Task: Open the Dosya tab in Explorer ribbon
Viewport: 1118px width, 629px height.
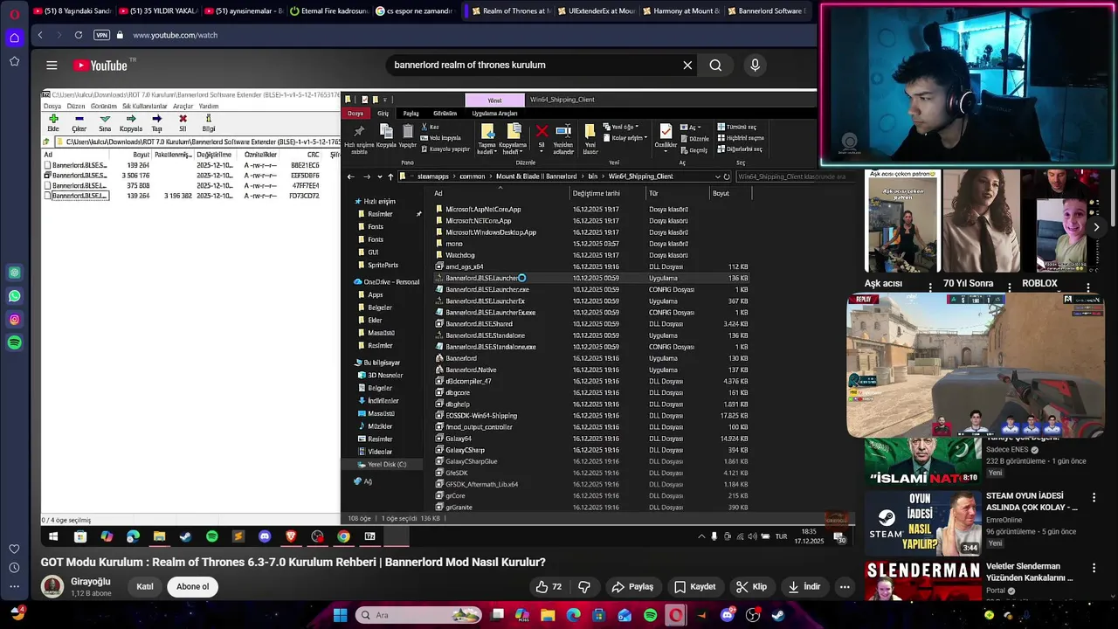Action: pos(355,114)
